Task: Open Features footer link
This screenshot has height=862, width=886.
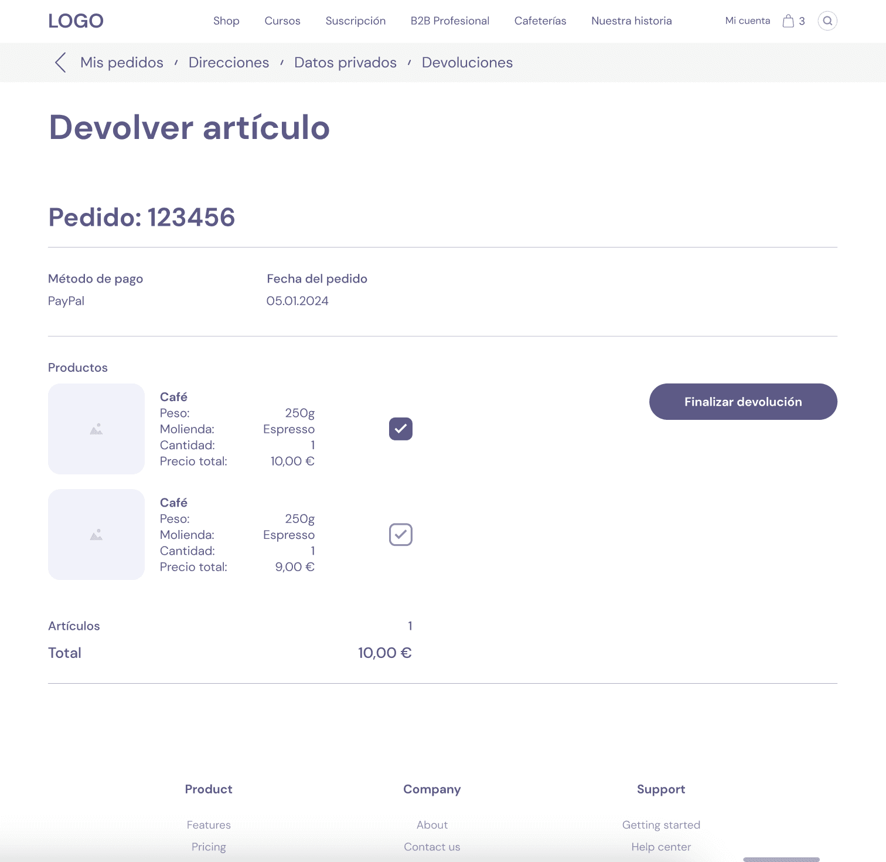Action: 209,825
